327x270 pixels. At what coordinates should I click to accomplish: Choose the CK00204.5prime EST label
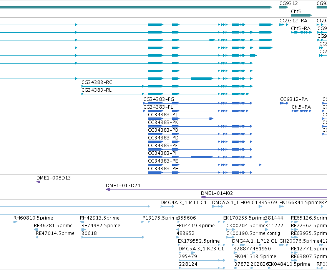click(x=246, y=226)
